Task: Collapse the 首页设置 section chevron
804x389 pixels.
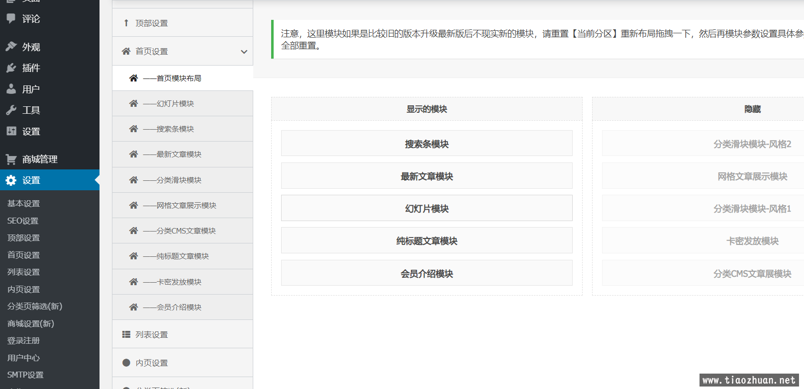Action: (244, 52)
